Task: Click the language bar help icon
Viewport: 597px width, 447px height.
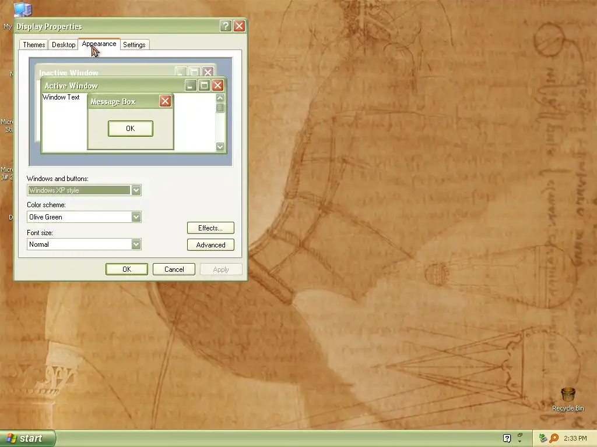Action: 507,438
